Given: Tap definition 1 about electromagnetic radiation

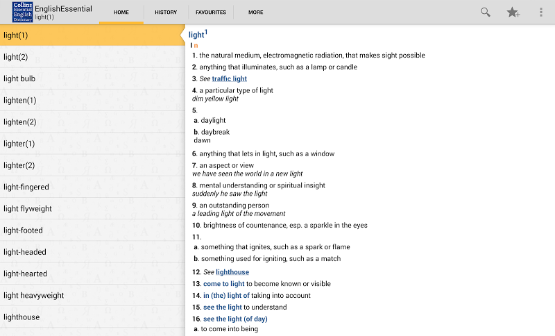Looking at the screenshot, I should (x=308, y=56).
